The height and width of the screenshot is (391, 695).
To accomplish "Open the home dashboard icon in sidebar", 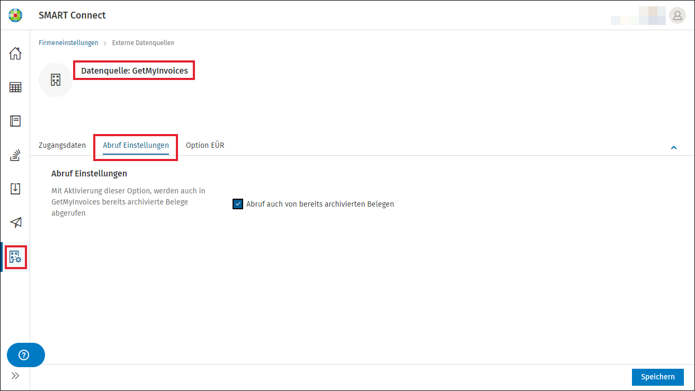I will point(15,54).
